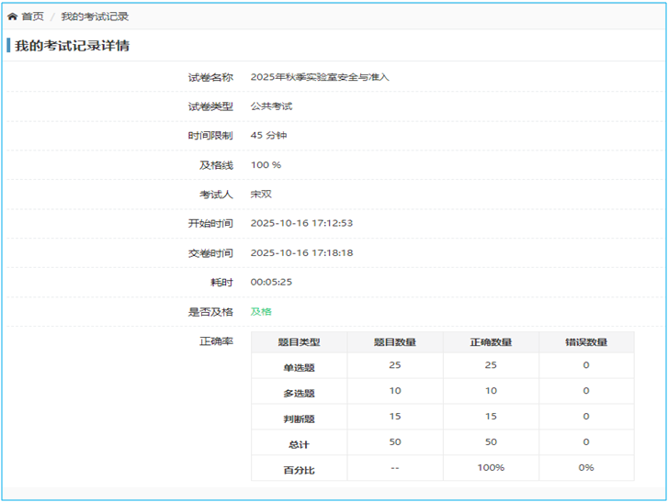Open 我的考试记录 breadcrumb link

coord(95,17)
